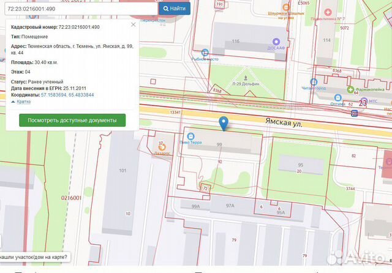392x273 pixels.
Task: Click parcel number 13341 label
Action: [175, 113]
